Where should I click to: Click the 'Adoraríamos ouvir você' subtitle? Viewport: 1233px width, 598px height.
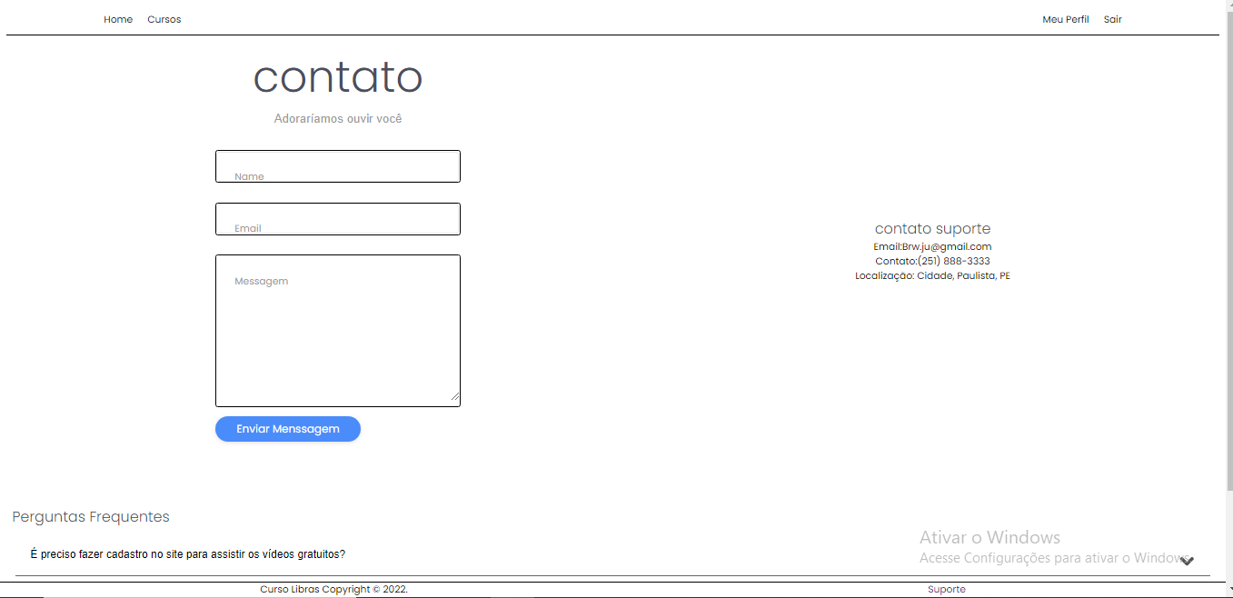tap(337, 118)
